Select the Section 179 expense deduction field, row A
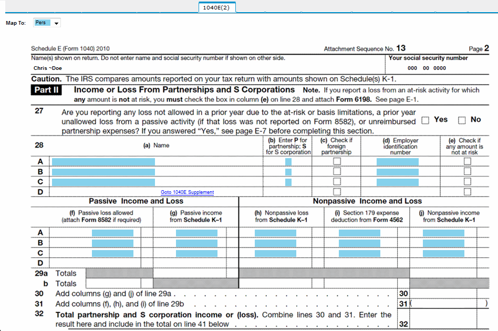The image size is (498, 331). coord(359,233)
